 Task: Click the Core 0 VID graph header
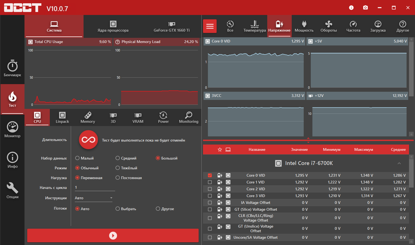pos(254,41)
